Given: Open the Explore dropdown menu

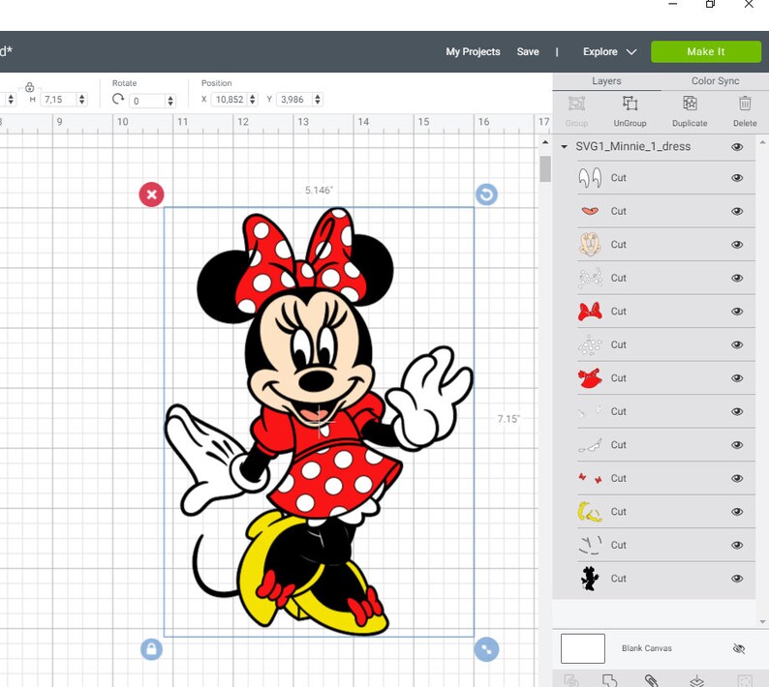Looking at the screenshot, I should [x=609, y=51].
